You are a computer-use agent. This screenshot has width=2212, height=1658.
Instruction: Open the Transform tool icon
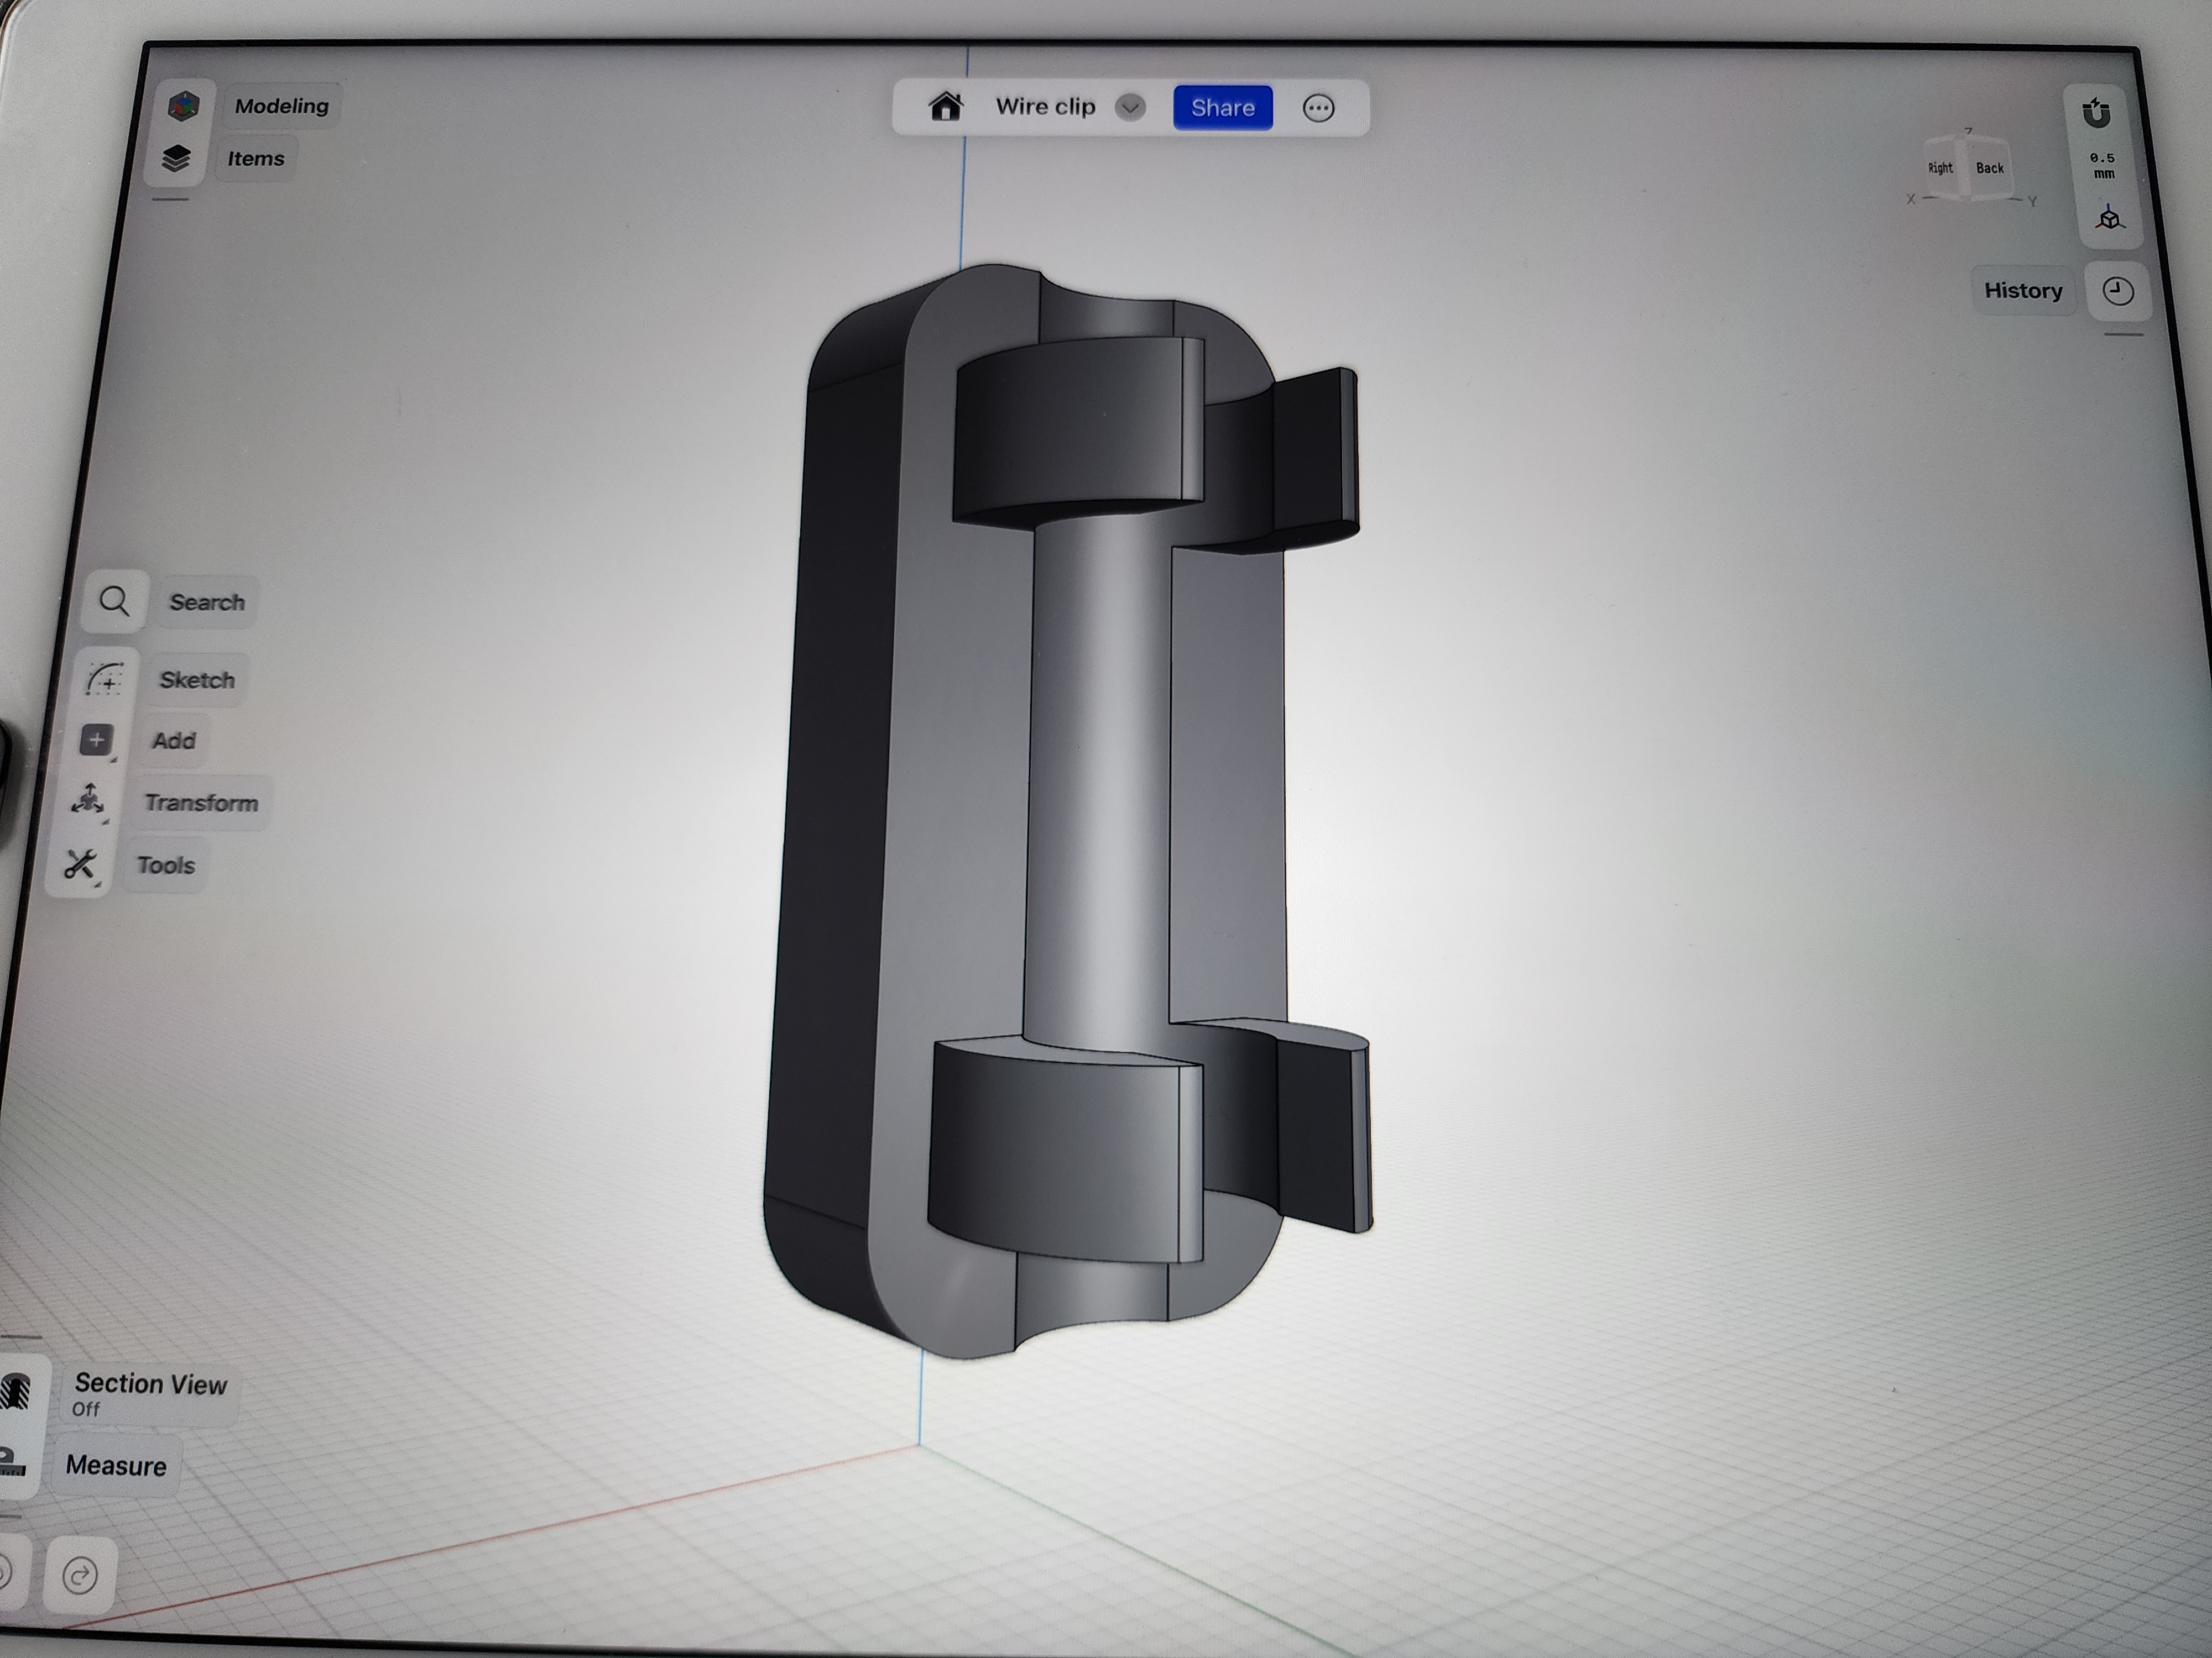click(88, 800)
